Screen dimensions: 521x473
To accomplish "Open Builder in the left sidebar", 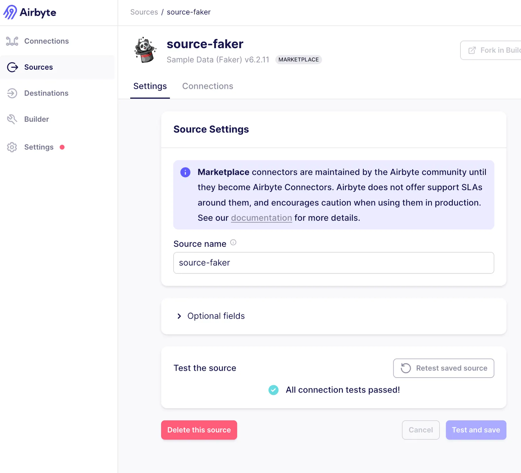I will pos(57,119).
